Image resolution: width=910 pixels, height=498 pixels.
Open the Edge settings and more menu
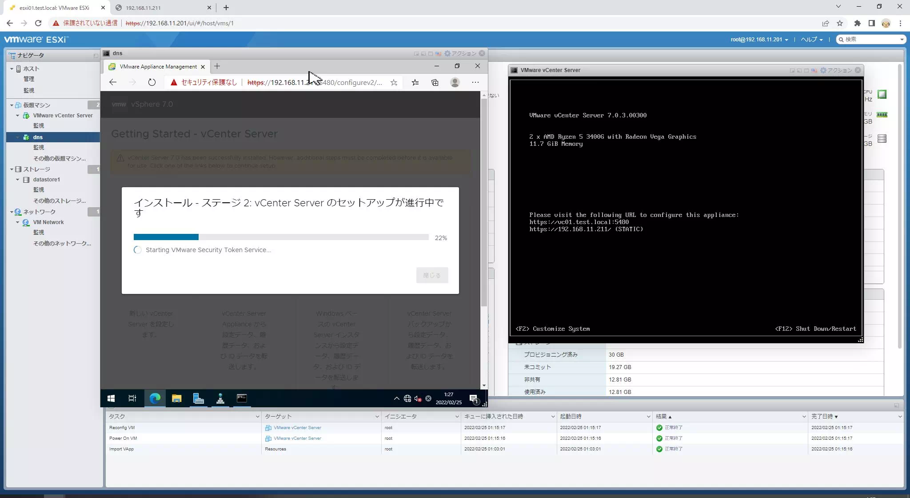click(x=475, y=82)
